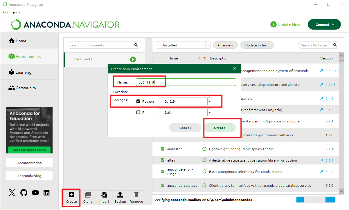Click the Update index... button

[x=257, y=45]
